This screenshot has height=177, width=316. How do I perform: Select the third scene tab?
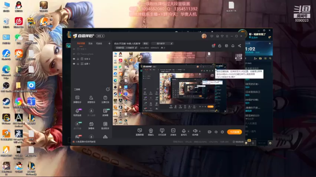coord(99,43)
